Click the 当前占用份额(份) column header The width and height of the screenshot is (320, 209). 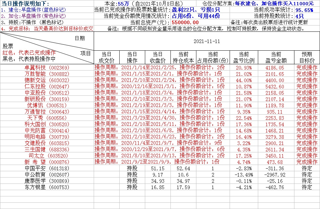[x=213, y=57]
